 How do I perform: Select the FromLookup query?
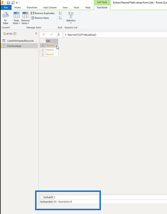tap(19, 46)
